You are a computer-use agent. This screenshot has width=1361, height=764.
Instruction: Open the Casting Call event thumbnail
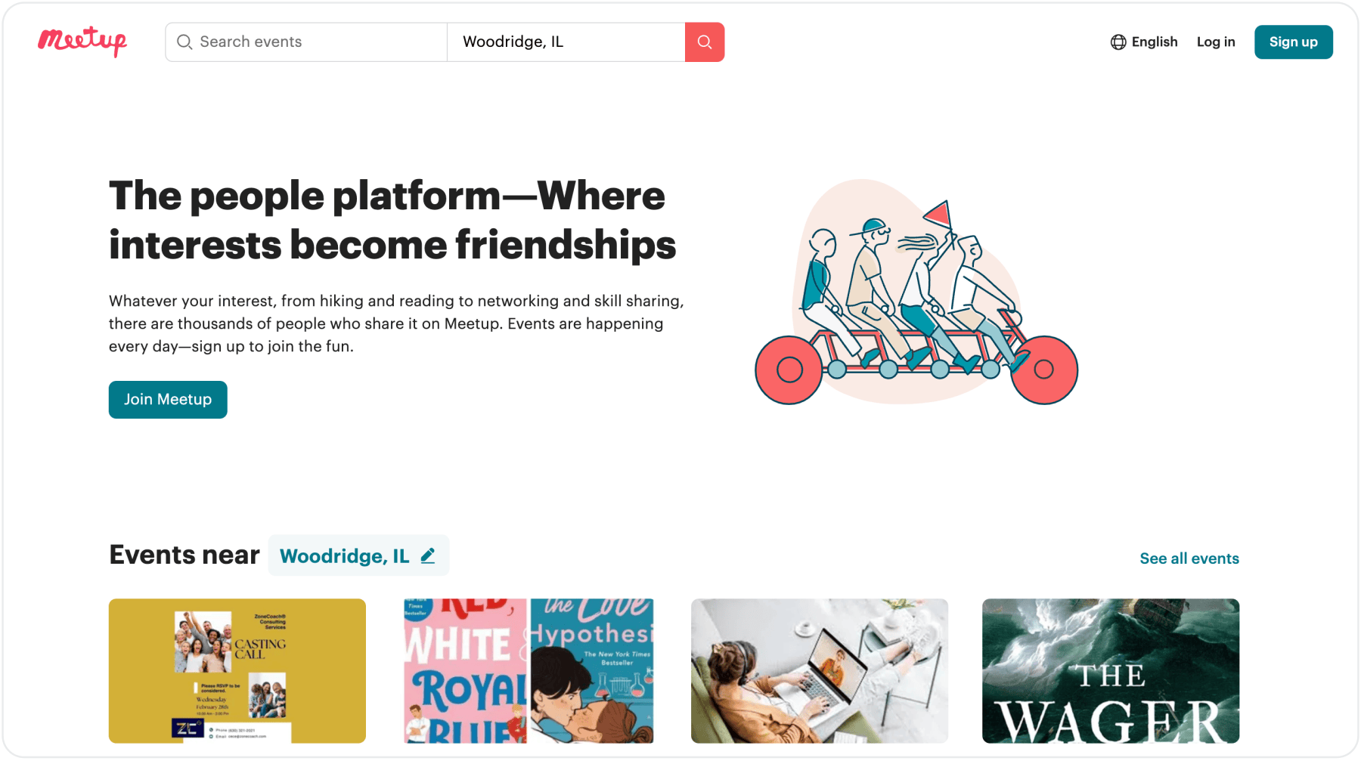[x=237, y=670]
